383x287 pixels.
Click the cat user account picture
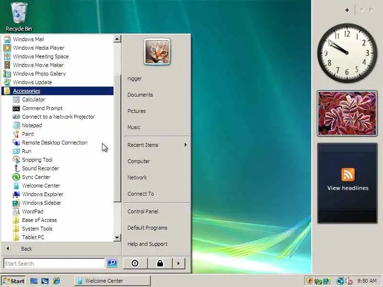pos(157,52)
